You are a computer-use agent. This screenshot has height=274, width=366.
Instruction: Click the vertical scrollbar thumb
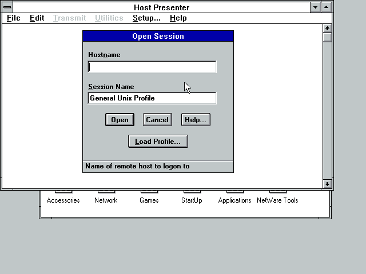coord(327,38)
